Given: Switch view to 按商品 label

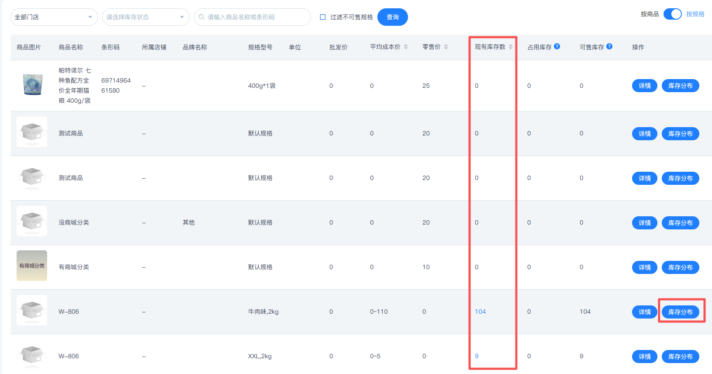Looking at the screenshot, I should (650, 14).
